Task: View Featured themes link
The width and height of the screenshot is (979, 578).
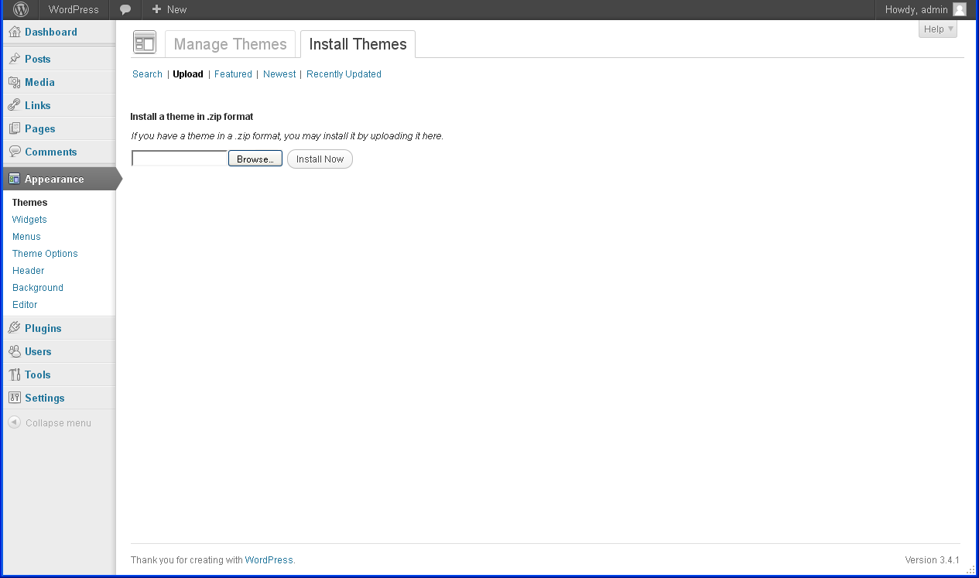Action: (x=233, y=74)
